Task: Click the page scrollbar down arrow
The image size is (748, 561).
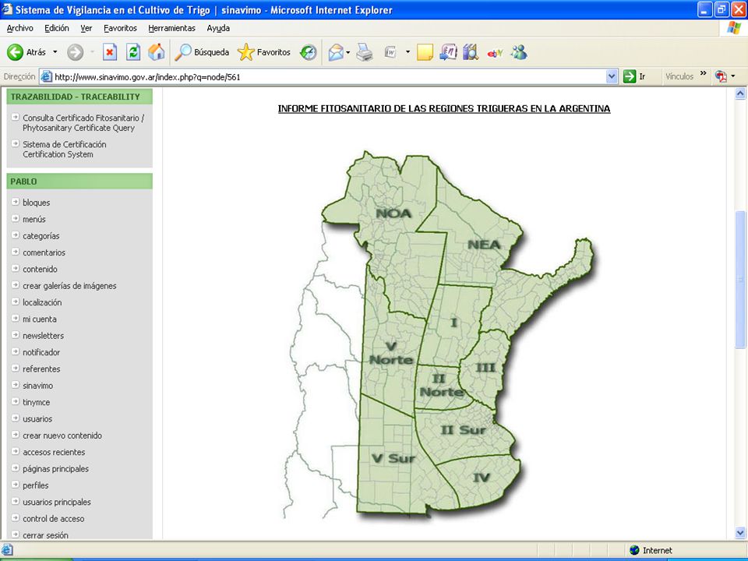Action: click(x=740, y=532)
